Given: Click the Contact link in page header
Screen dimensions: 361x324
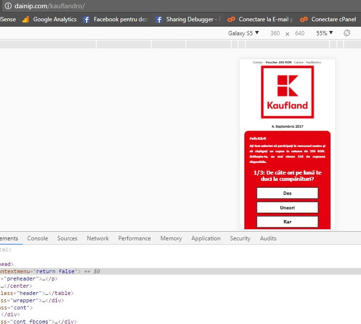Looking at the screenshot, I should (257, 62).
